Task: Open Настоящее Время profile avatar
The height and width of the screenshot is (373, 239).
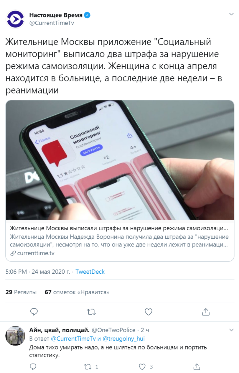Action: coord(16,19)
